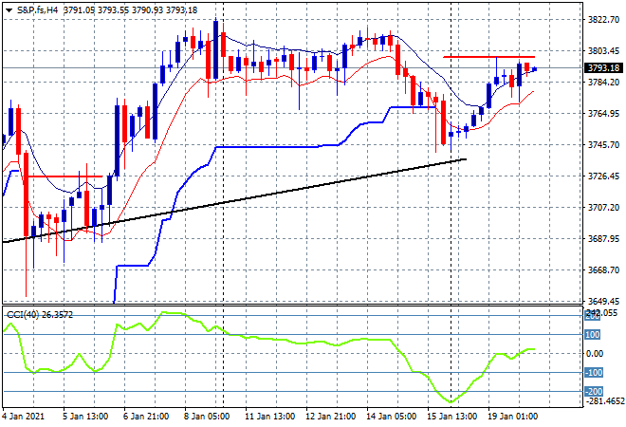The image size is (626, 427).
Task: Click the 3668.70 price scale label
Action: pos(603,270)
